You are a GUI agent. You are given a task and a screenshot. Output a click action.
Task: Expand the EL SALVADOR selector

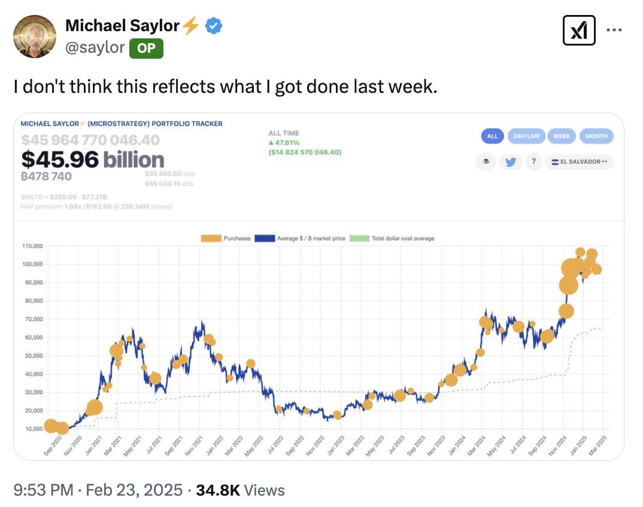pos(578,162)
